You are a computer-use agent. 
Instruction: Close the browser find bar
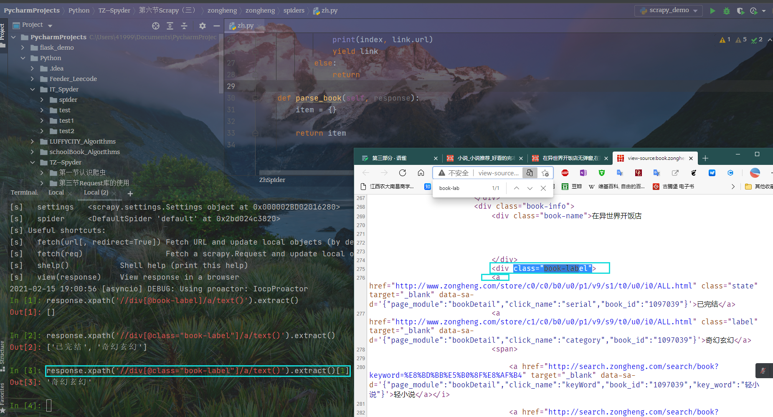coord(543,188)
